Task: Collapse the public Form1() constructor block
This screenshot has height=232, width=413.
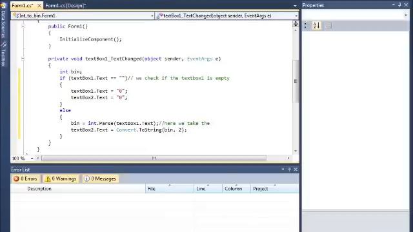Action: 23,26
